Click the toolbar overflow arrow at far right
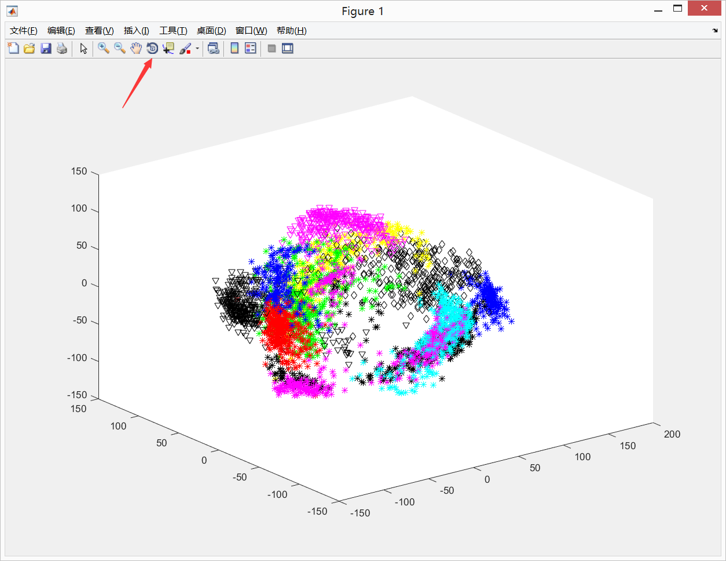 pyautogui.click(x=715, y=31)
